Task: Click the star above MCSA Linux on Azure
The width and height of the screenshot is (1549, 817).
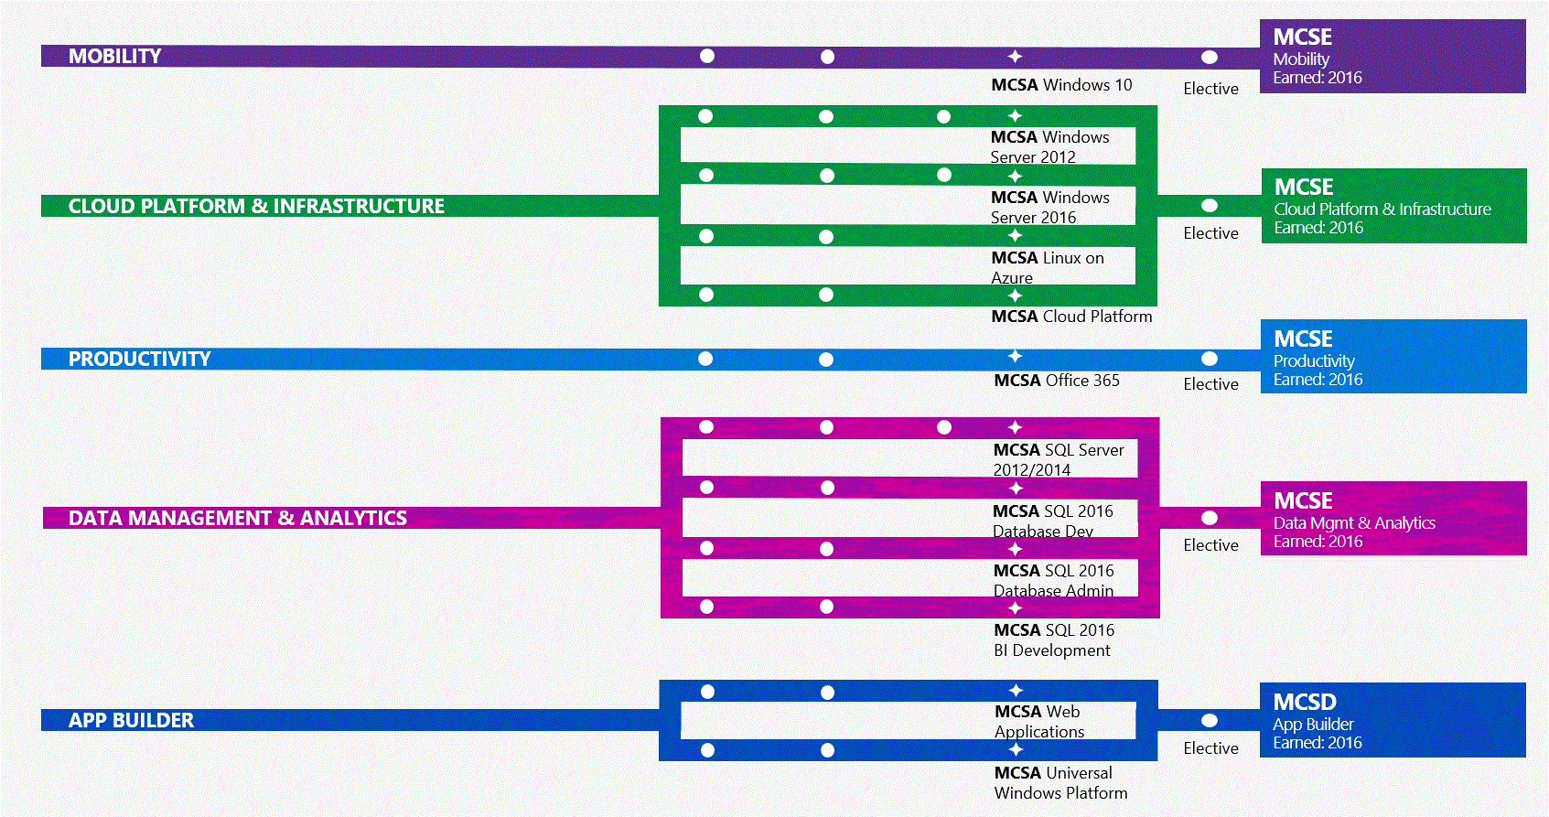Action: pos(1015,236)
